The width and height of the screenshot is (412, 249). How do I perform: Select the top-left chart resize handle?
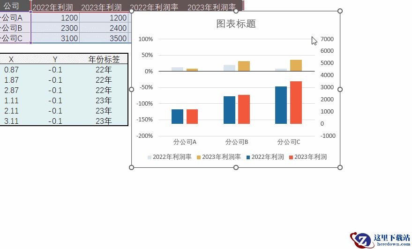[x=132, y=11]
